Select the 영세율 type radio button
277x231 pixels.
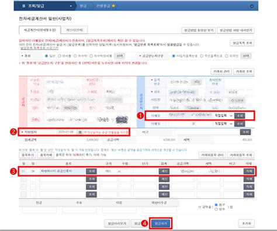[x=60, y=56]
